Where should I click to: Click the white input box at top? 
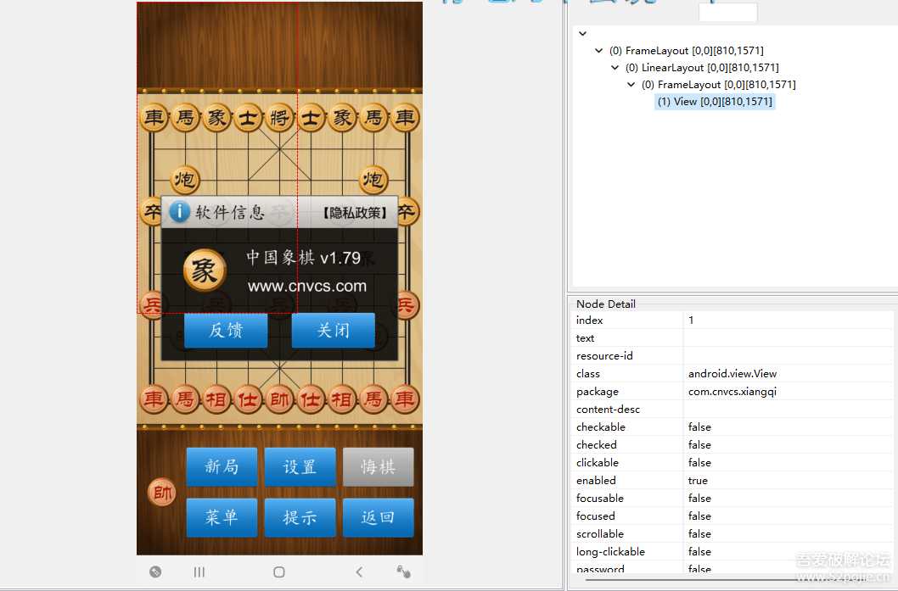(x=727, y=12)
